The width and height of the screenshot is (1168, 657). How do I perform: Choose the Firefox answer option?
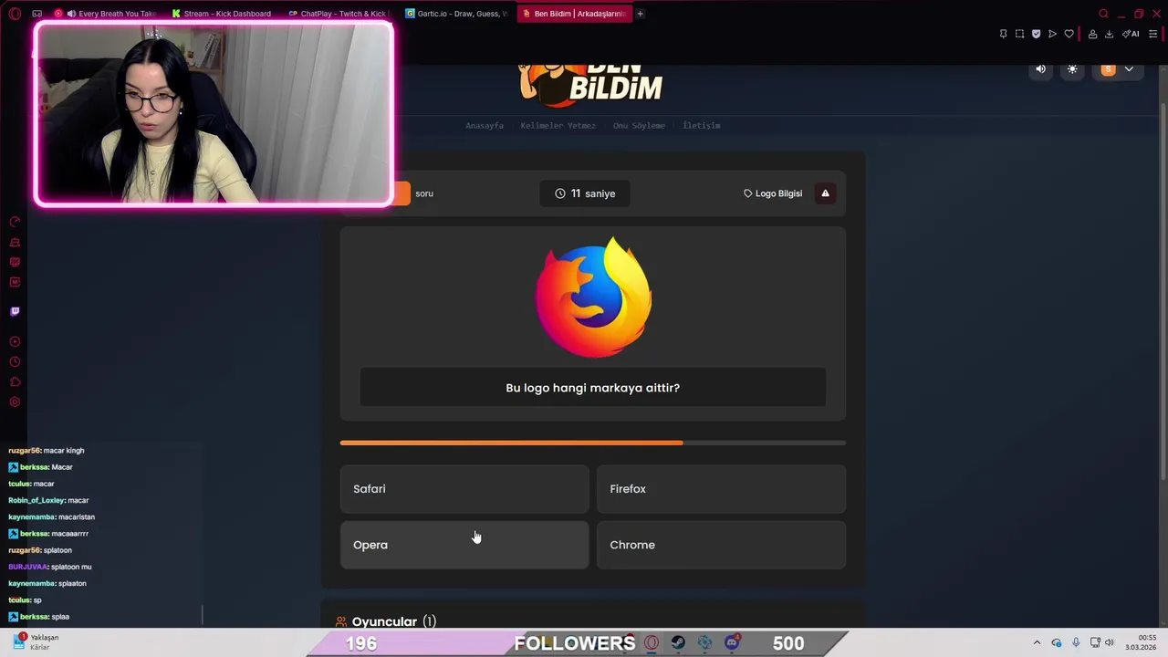click(721, 489)
